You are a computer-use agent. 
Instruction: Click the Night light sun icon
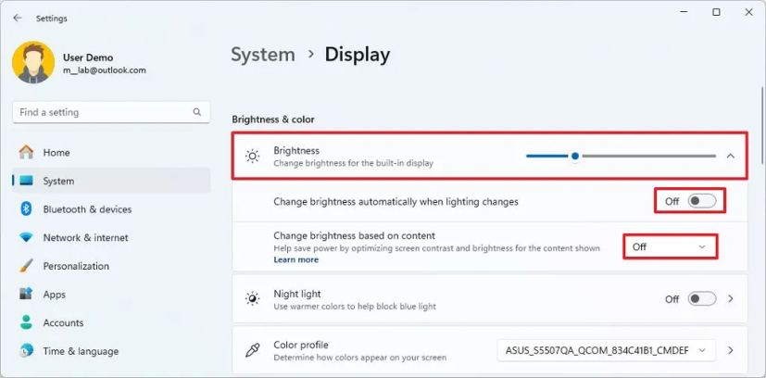[253, 299]
